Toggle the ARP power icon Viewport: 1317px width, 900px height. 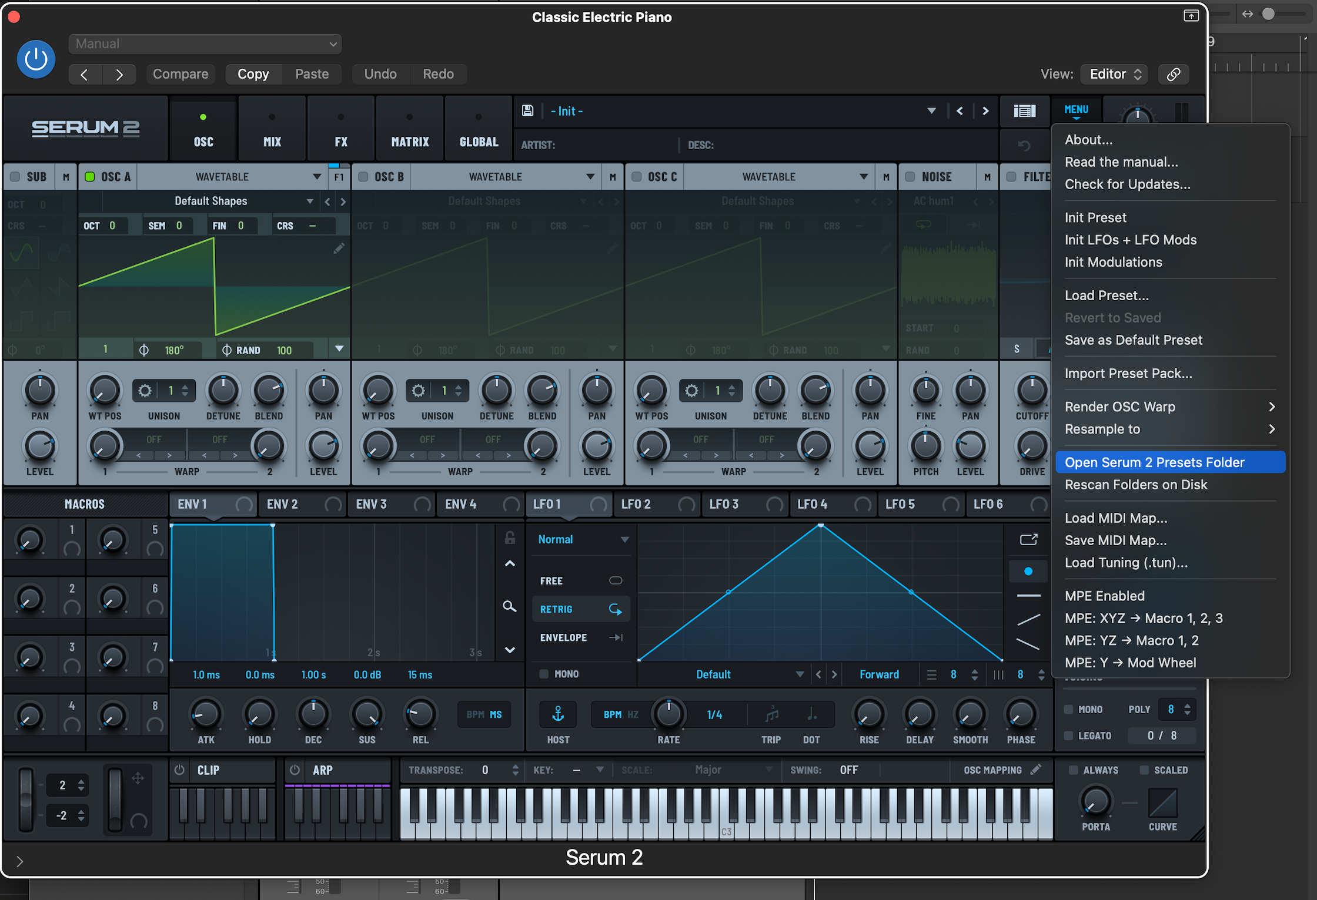[x=295, y=770]
